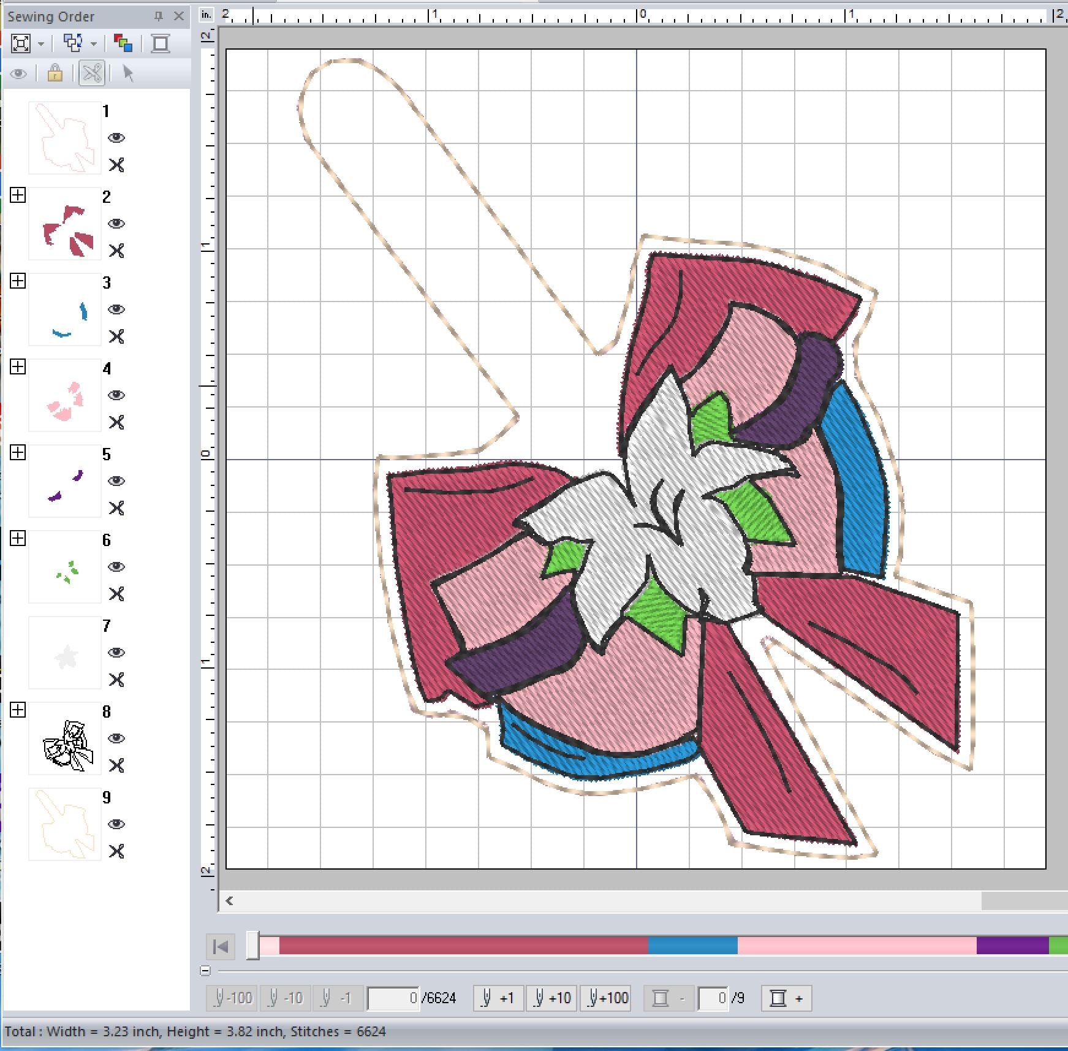1068x1051 pixels.
Task: Select the arrow pointer tool icon
Action: [128, 74]
